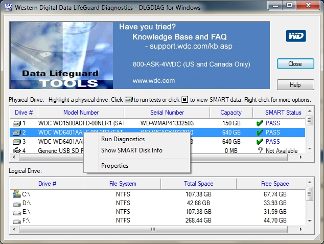
Task: Click green checkmark of drive 2 SMART status
Action: (260, 132)
